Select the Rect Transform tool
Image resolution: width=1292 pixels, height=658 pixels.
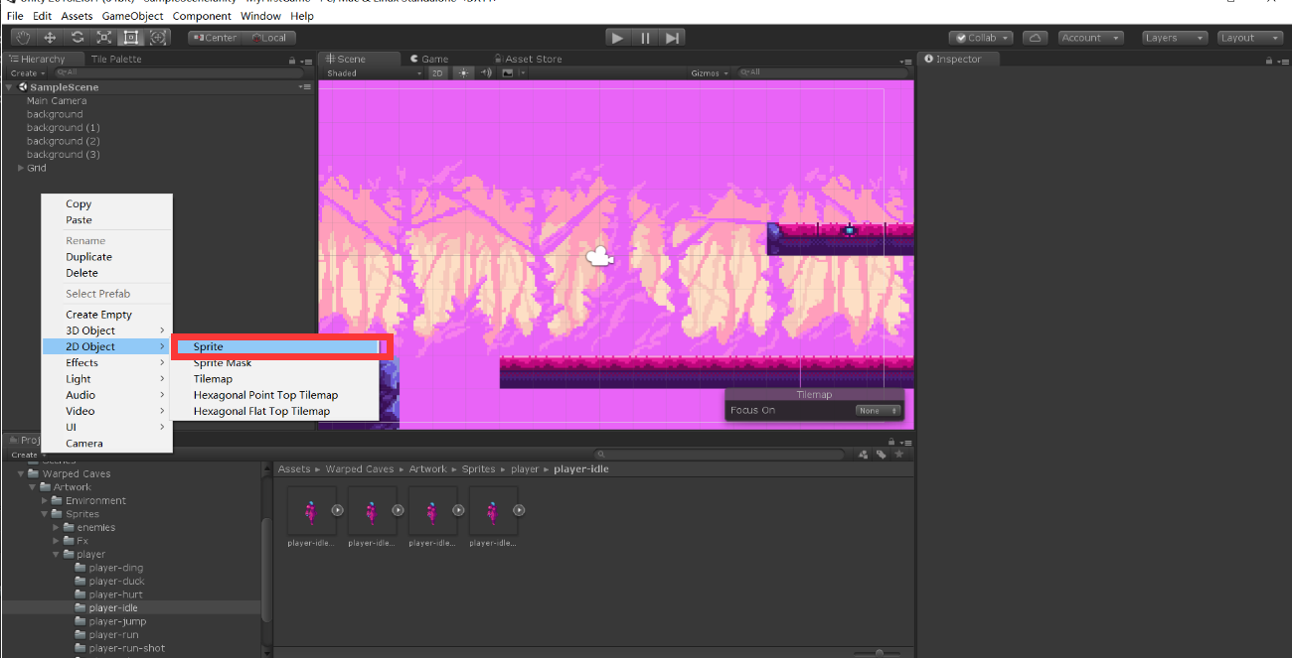point(130,37)
